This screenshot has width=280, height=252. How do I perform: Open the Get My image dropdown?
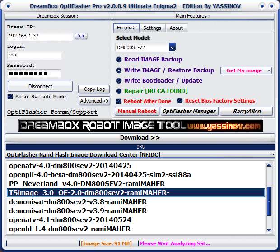click(x=246, y=70)
